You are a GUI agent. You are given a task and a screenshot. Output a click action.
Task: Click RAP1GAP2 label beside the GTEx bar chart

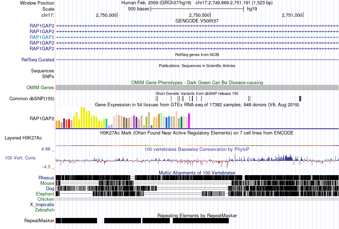coord(42,118)
